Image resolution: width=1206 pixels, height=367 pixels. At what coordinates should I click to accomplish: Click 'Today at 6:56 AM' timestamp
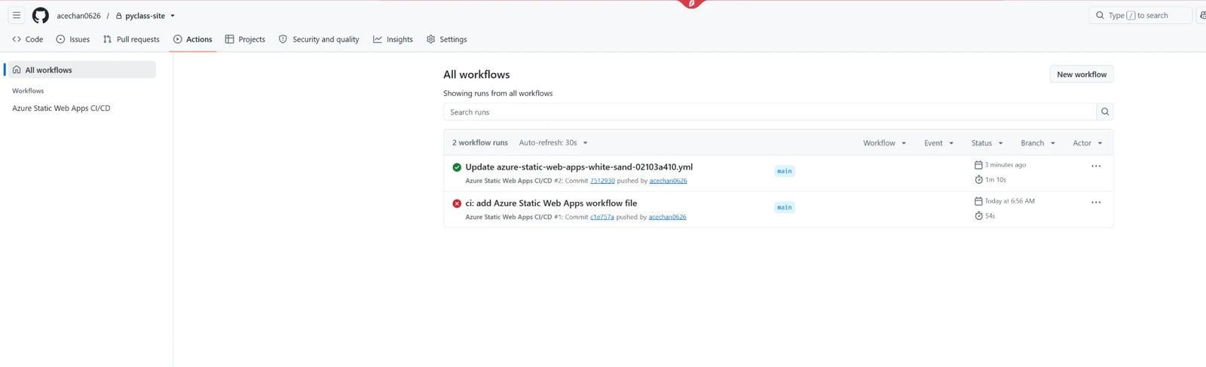[1009, 201]
